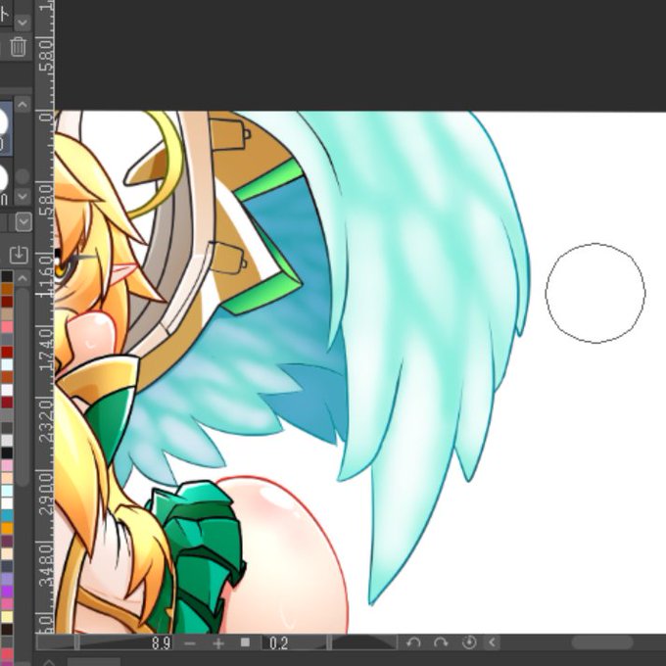Collapse navigation bar with the left chevron

tap(492, 642)
